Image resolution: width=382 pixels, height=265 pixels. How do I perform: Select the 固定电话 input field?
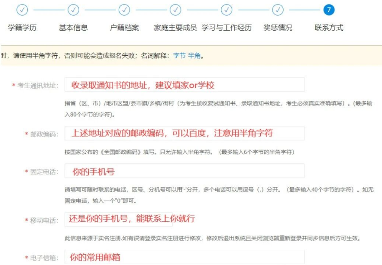(184, 171)
